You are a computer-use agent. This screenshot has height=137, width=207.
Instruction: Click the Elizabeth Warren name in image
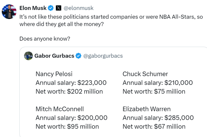pyautogui.click(x=147, y=109)
